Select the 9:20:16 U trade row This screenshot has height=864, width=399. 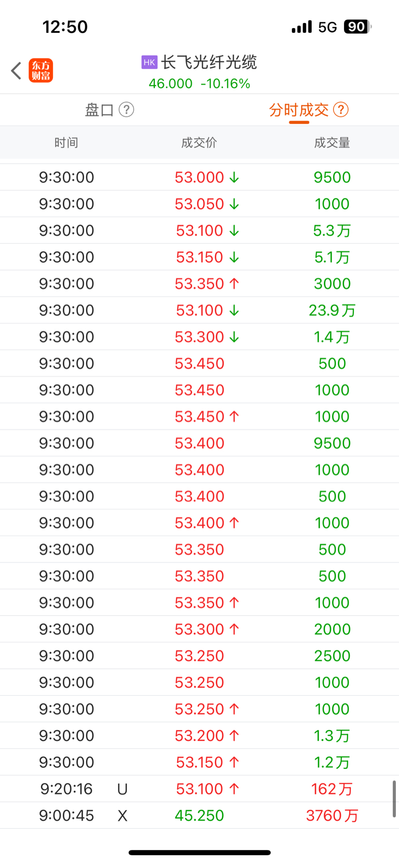[199, 789]
